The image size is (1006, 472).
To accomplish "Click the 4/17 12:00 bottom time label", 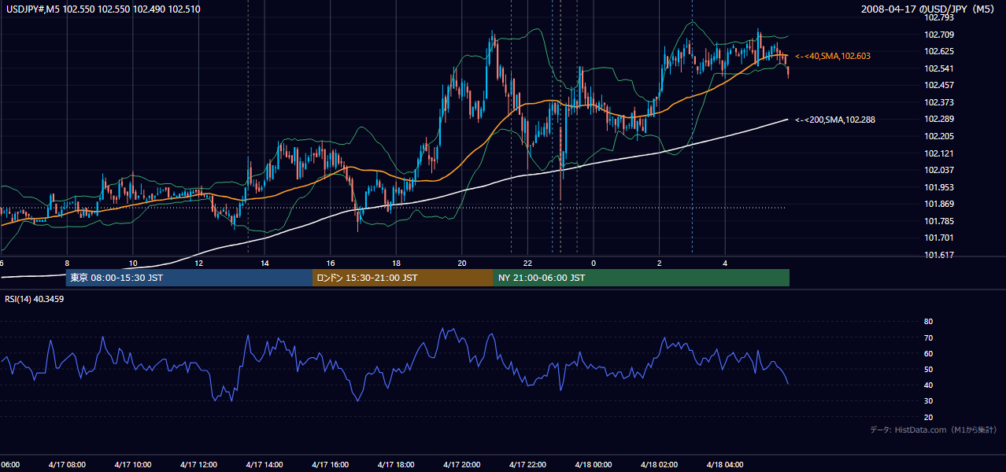I will (198, 464).
